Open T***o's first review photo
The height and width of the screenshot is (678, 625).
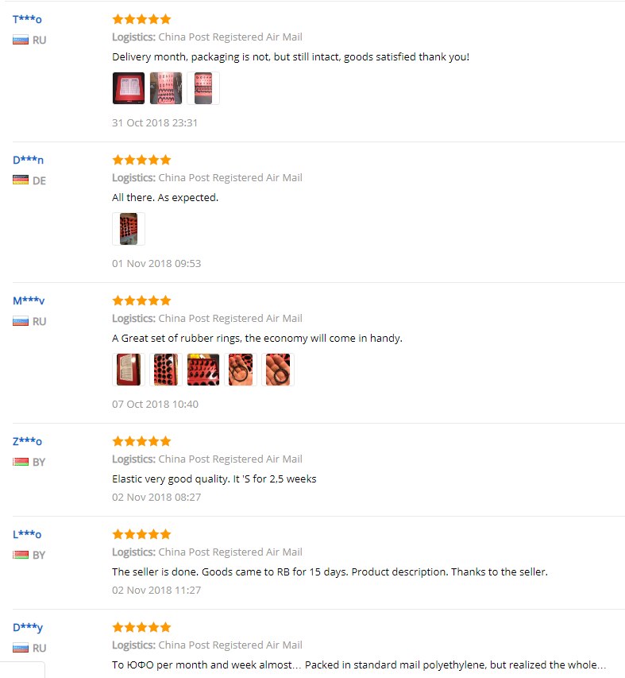pos(129,88)
